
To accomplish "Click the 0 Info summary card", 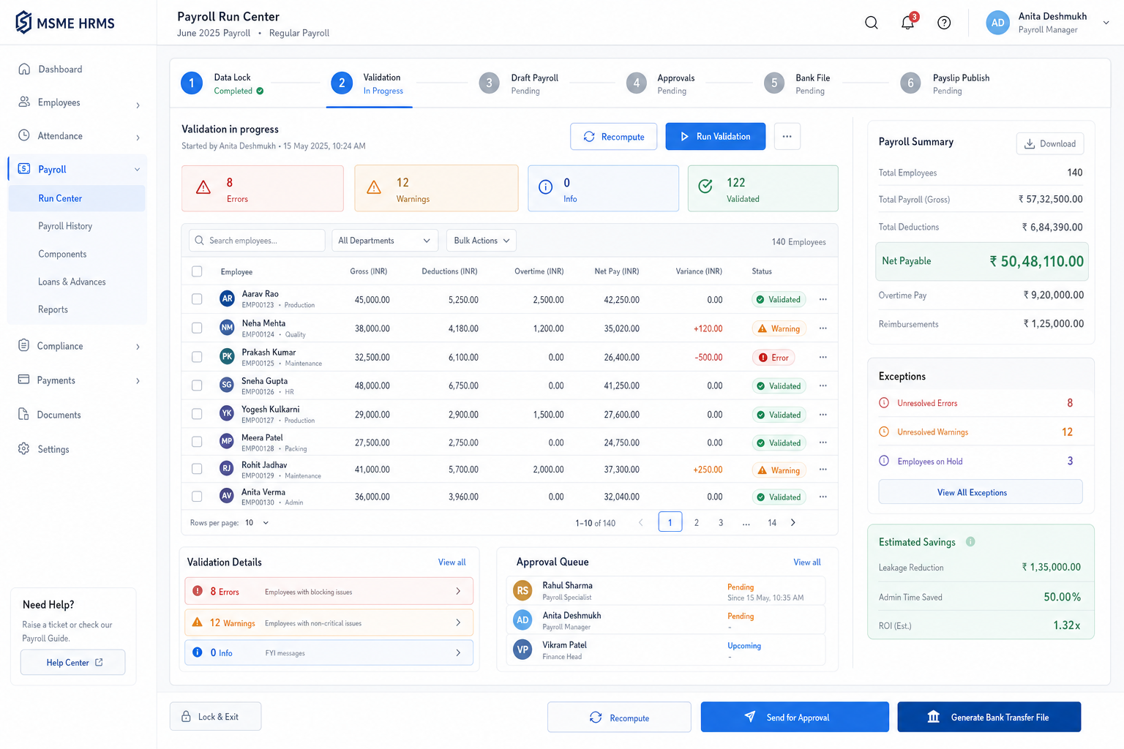I will coord(604,189).
